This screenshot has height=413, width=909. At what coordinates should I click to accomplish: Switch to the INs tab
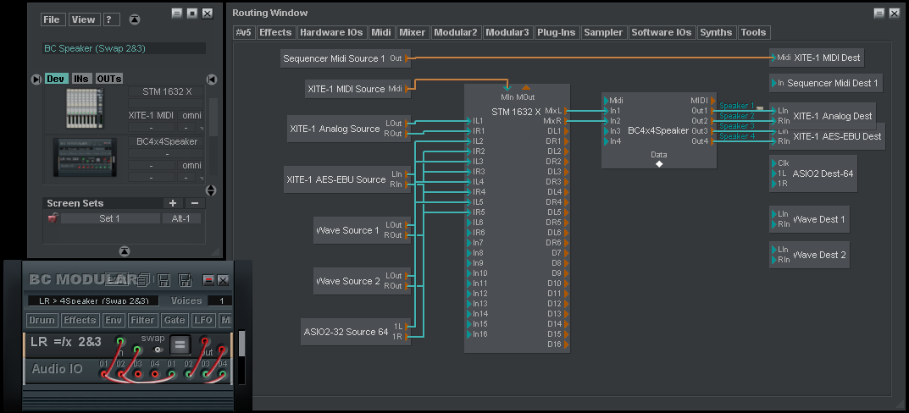click(81, 79)
